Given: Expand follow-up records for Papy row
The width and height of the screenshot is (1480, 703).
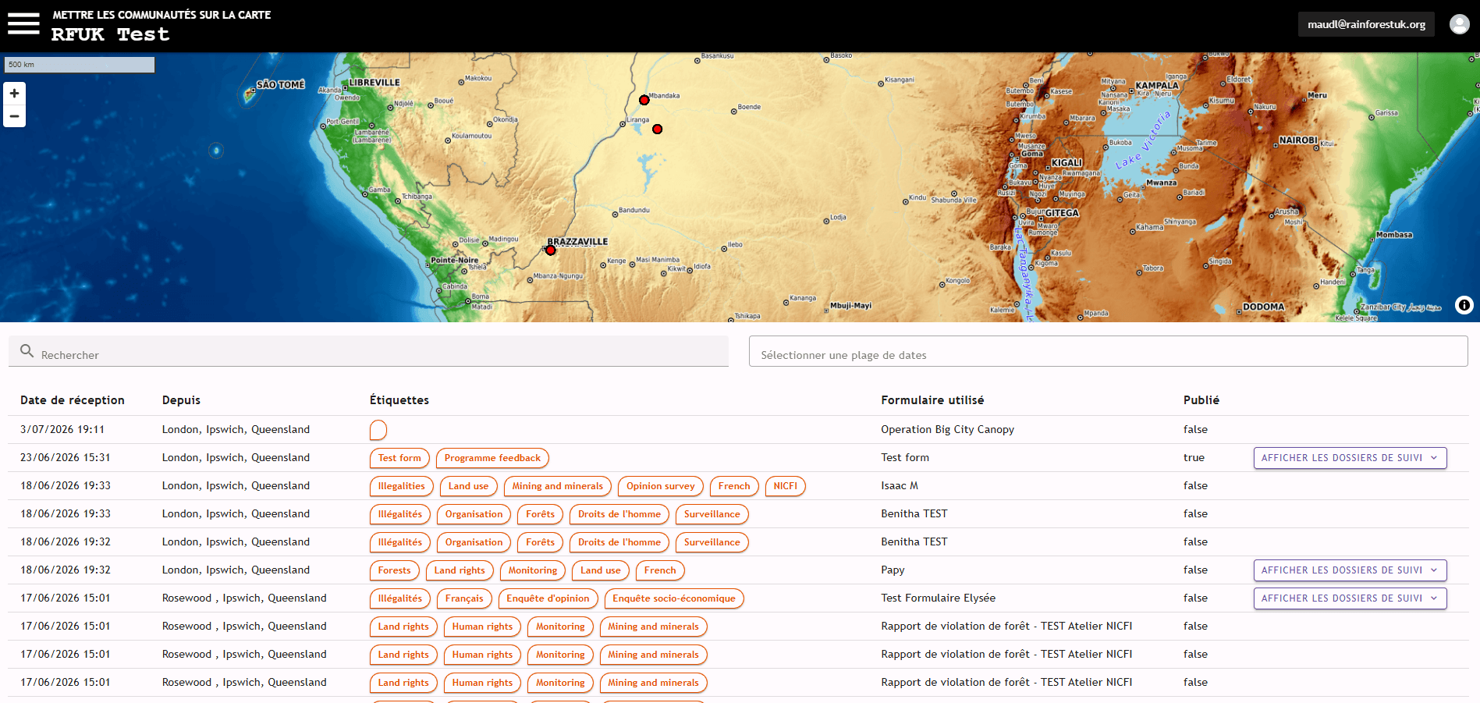Looking at the screenshot, I should 1350,570.
